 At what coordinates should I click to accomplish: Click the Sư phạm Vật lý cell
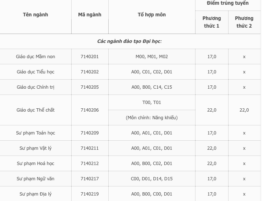pyautogui.click(x=36, y=148)
